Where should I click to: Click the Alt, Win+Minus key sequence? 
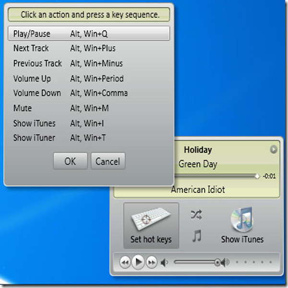[x=96, y=63]
